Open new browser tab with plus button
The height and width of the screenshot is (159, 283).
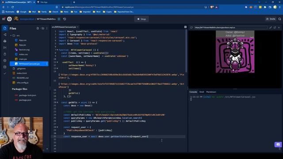click(x=74, y=2)
